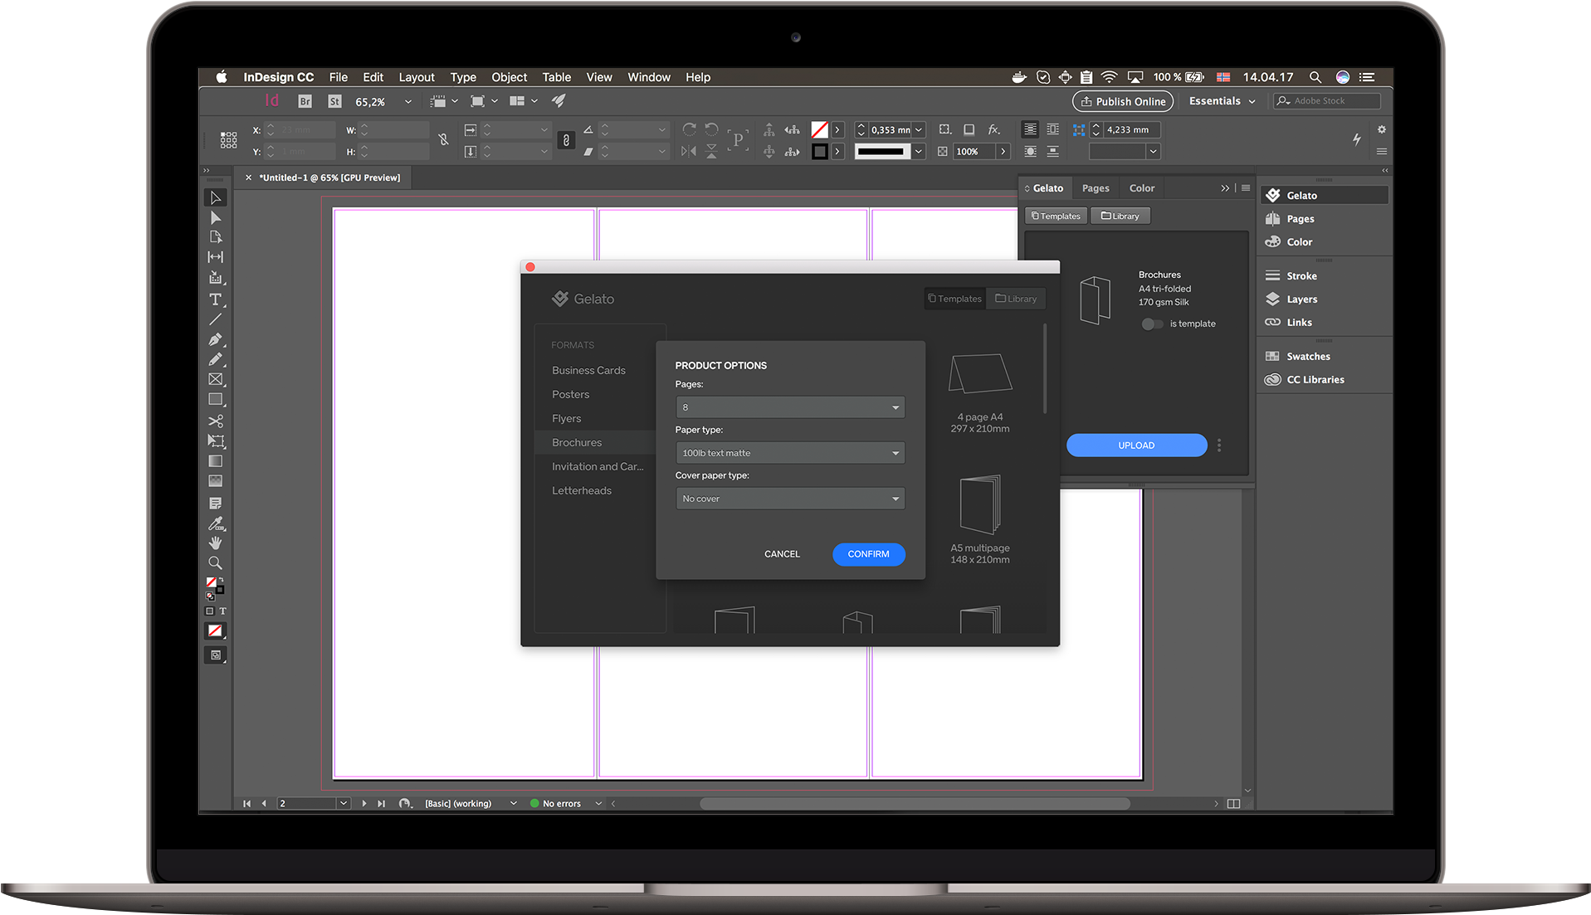Enable the reference point center in the proxy
Viewport: 1591px width, 915px height.
click(229, 140)
